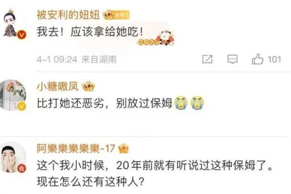Visit the username link 小糖嗷凤
Viewport: 291px width, 194px height.
(57, 86)
